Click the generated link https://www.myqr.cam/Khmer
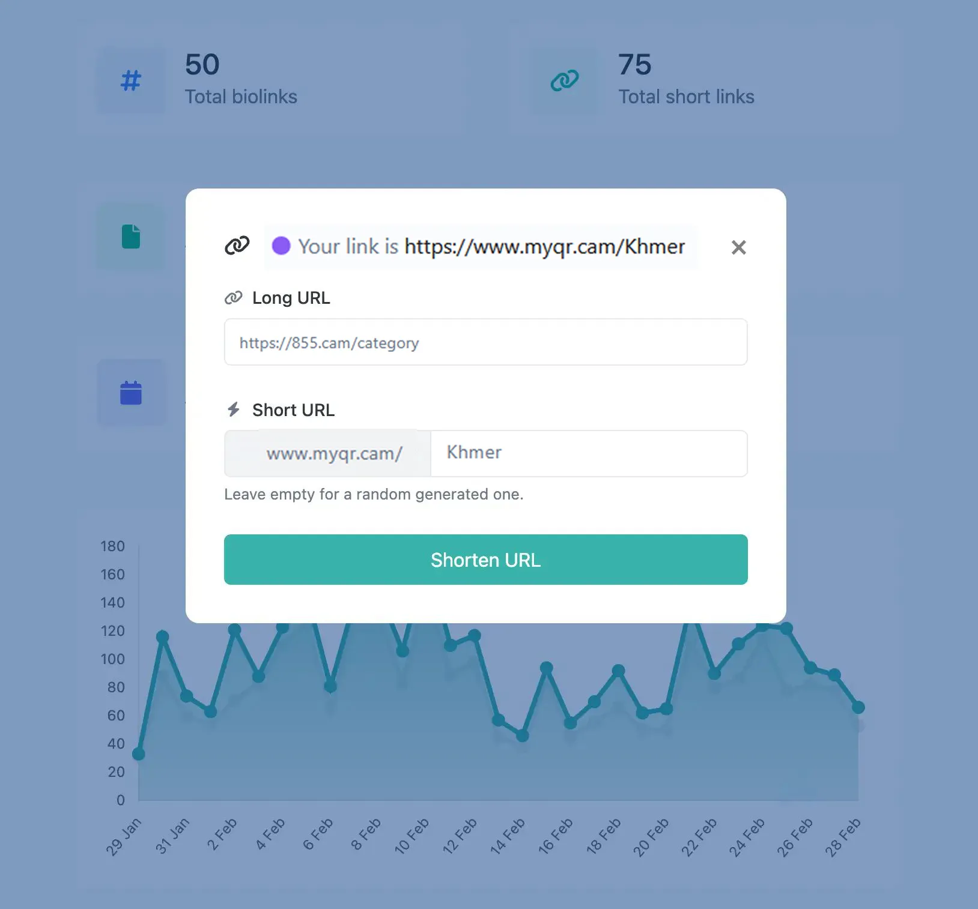This screenshot has width=978, height=909. [545, 247]
